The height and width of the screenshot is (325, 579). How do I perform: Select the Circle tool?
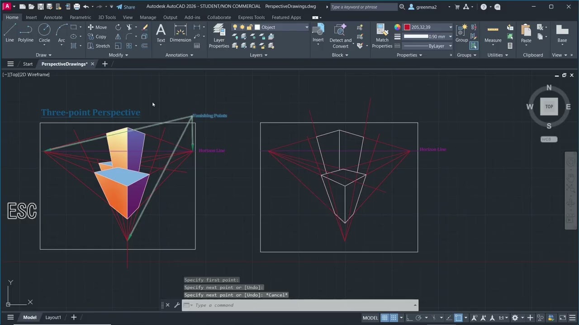[44, 33]
